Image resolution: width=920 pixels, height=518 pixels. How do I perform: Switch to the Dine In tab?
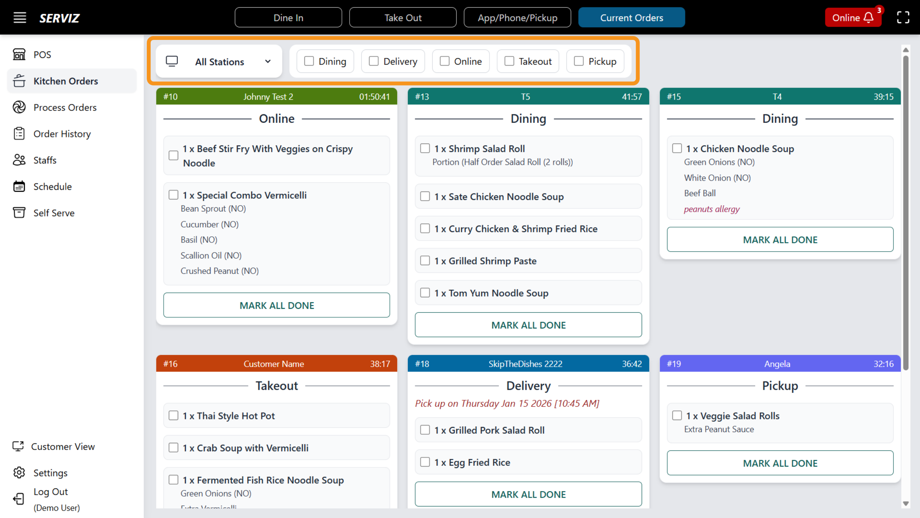point(288,18)
